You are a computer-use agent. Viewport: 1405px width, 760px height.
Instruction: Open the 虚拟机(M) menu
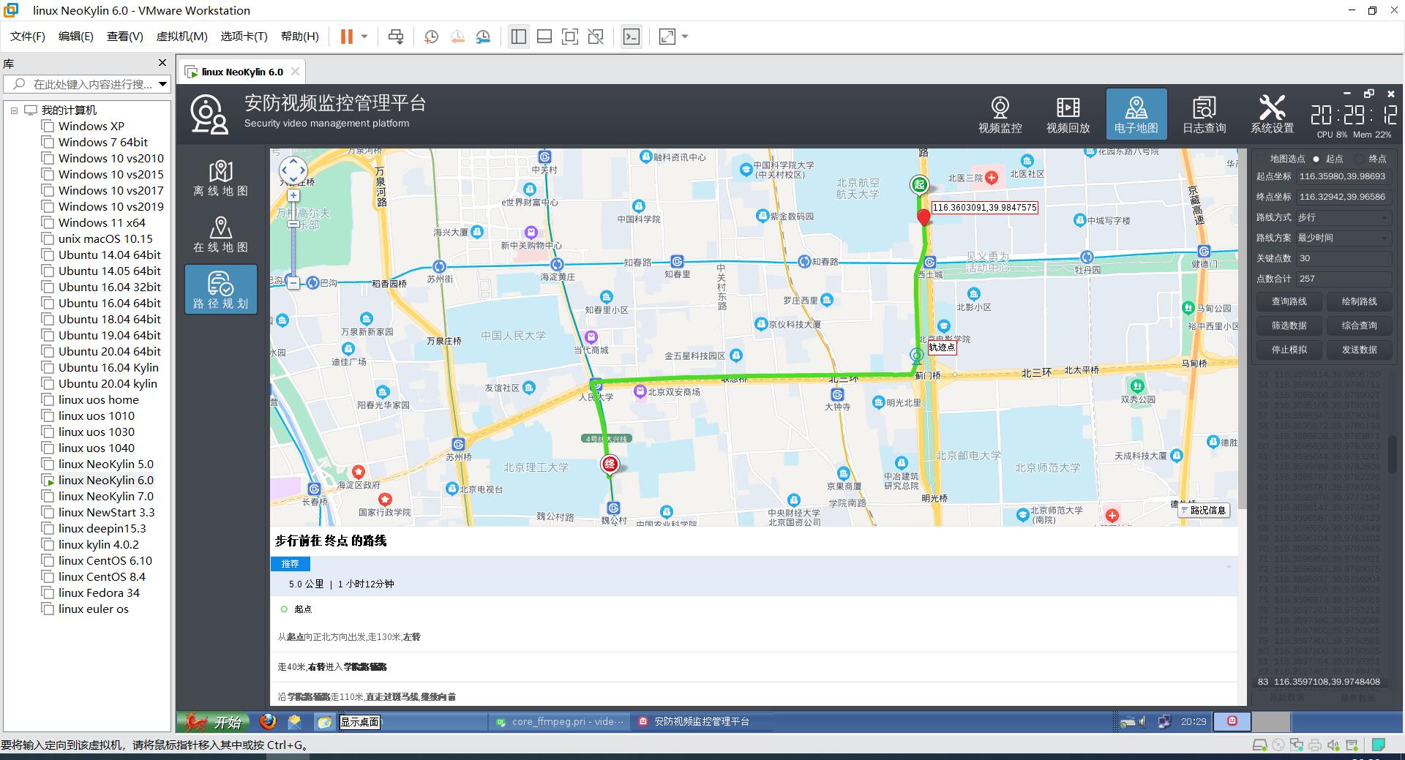point(182,37)
